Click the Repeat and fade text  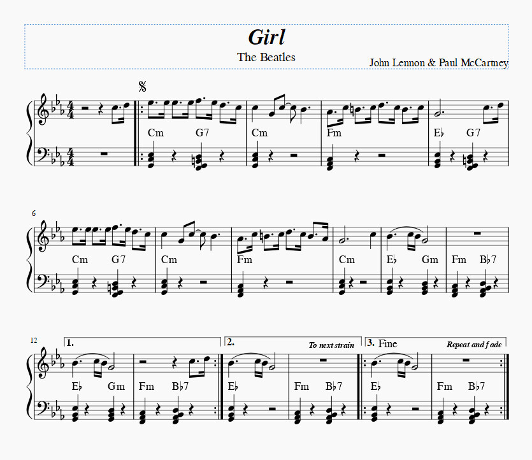(475, 344)
